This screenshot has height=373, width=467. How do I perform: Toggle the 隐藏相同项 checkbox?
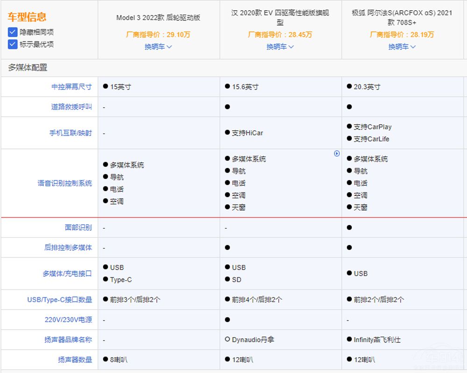13,32
